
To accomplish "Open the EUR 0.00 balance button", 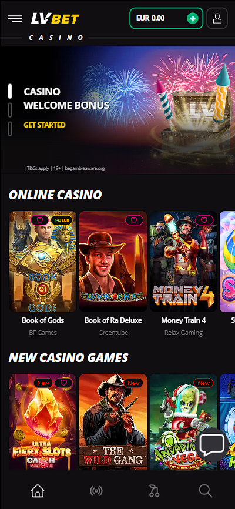I will pos(166,18).
